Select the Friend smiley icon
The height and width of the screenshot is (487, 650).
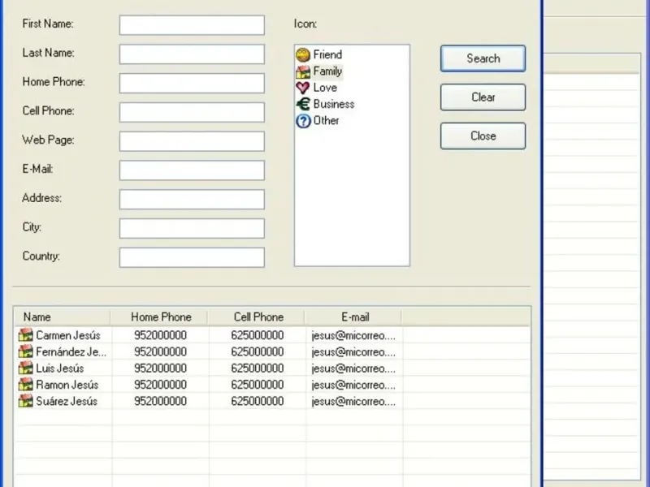pos(303,54)
